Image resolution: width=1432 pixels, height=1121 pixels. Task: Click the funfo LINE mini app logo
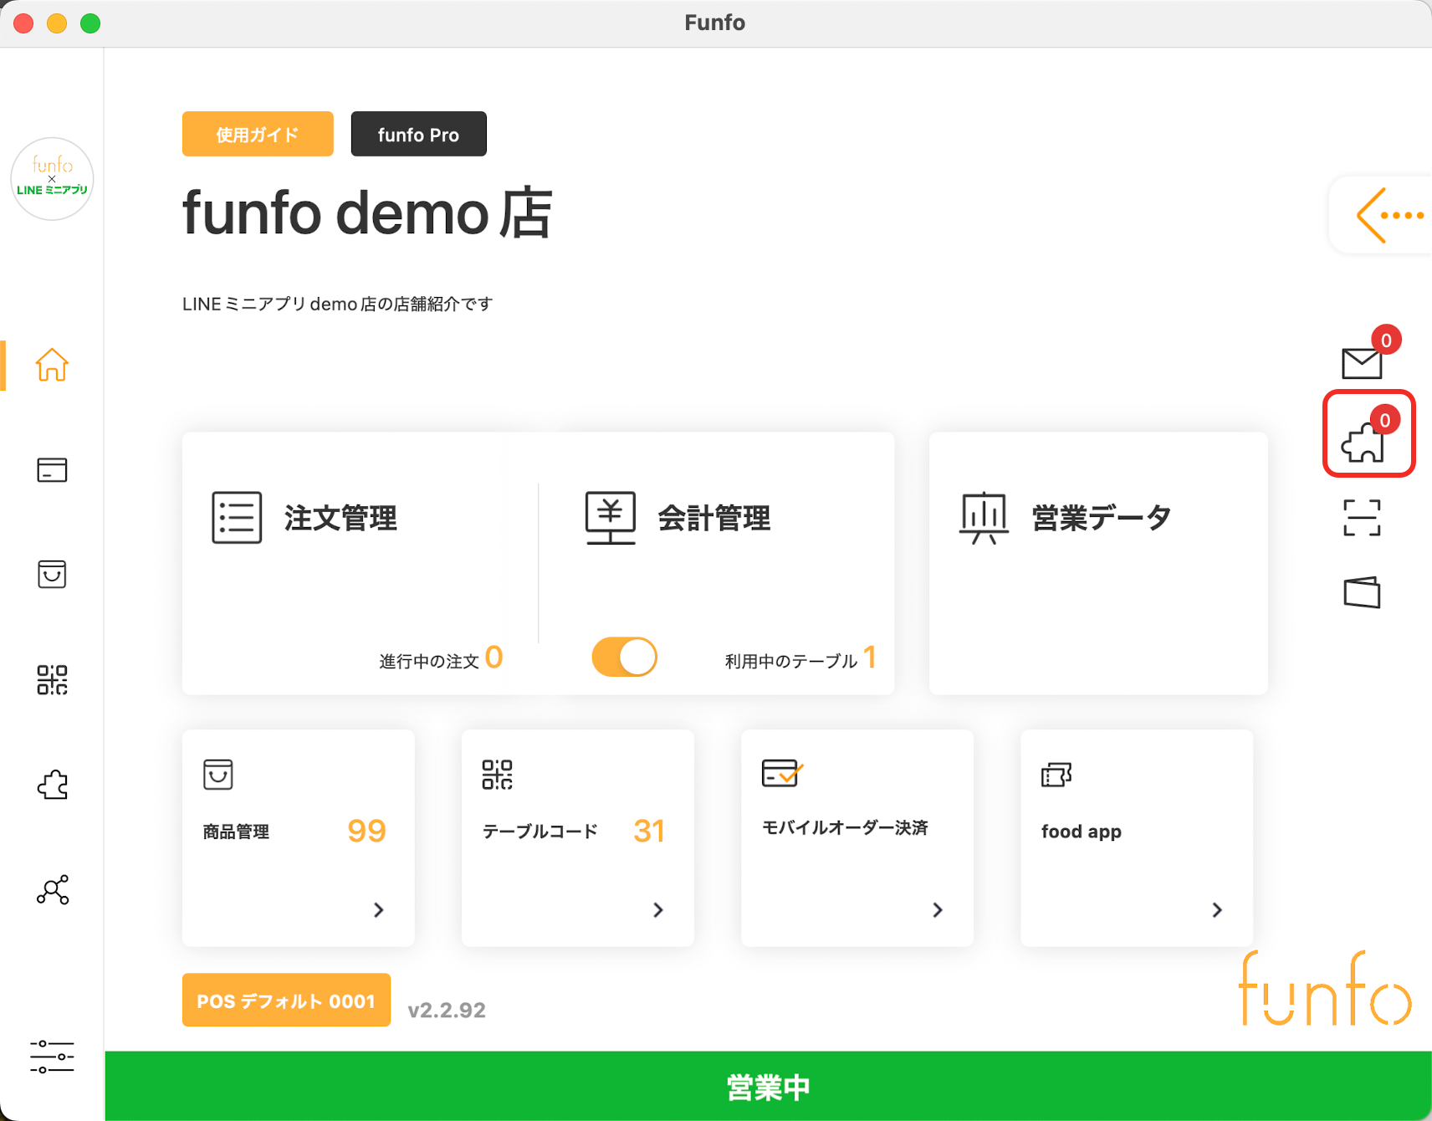point(52,179)
